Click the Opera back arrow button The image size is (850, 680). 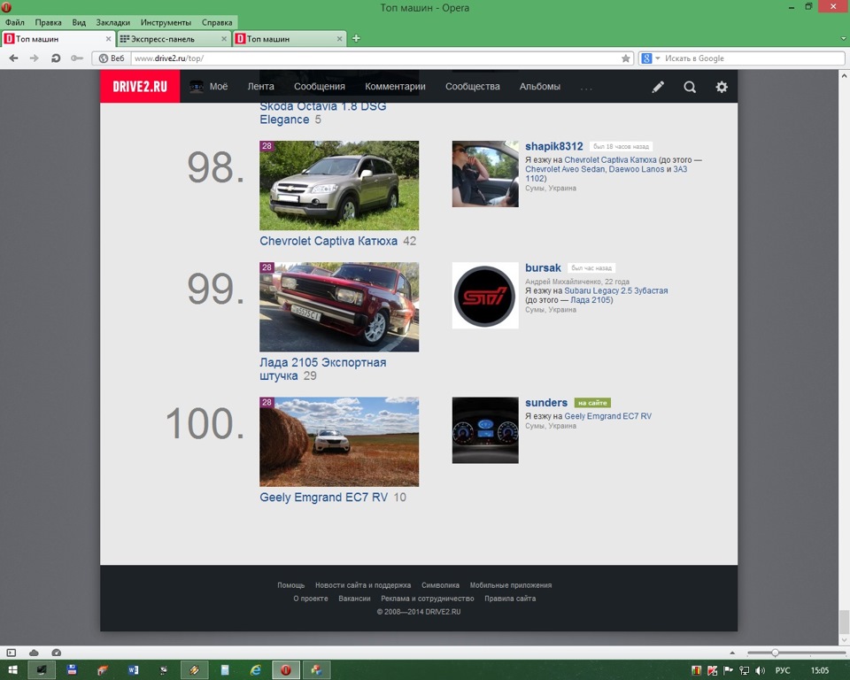(13, 58)
